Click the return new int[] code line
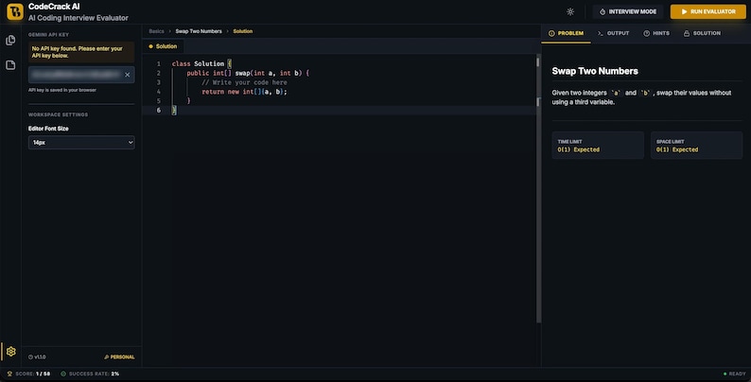Image resolution: width=751 pixels, height=382 pixels. [244, 92]
